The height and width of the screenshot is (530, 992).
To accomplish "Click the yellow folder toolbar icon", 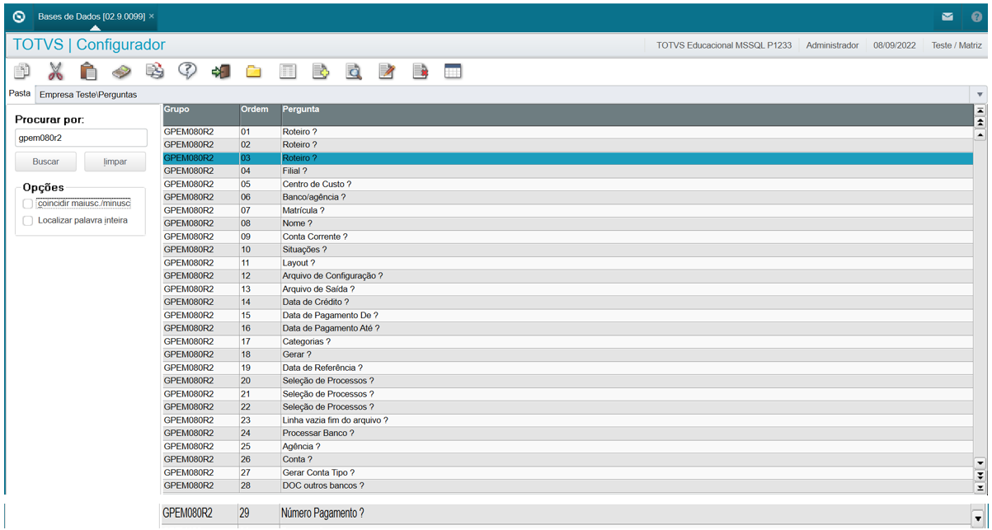I will pyautogui.click(x=254, y=72).
